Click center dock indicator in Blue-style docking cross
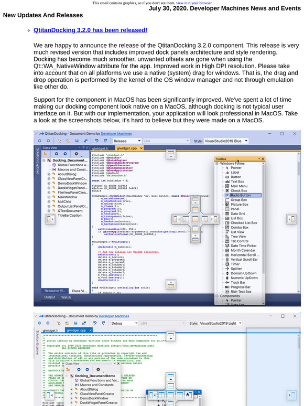 (196, 219)
